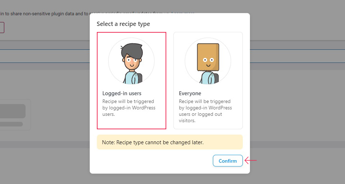Click the 'Logged-in users' heading text
Viewport: 345px width, 184px height.
pos(122,93)
